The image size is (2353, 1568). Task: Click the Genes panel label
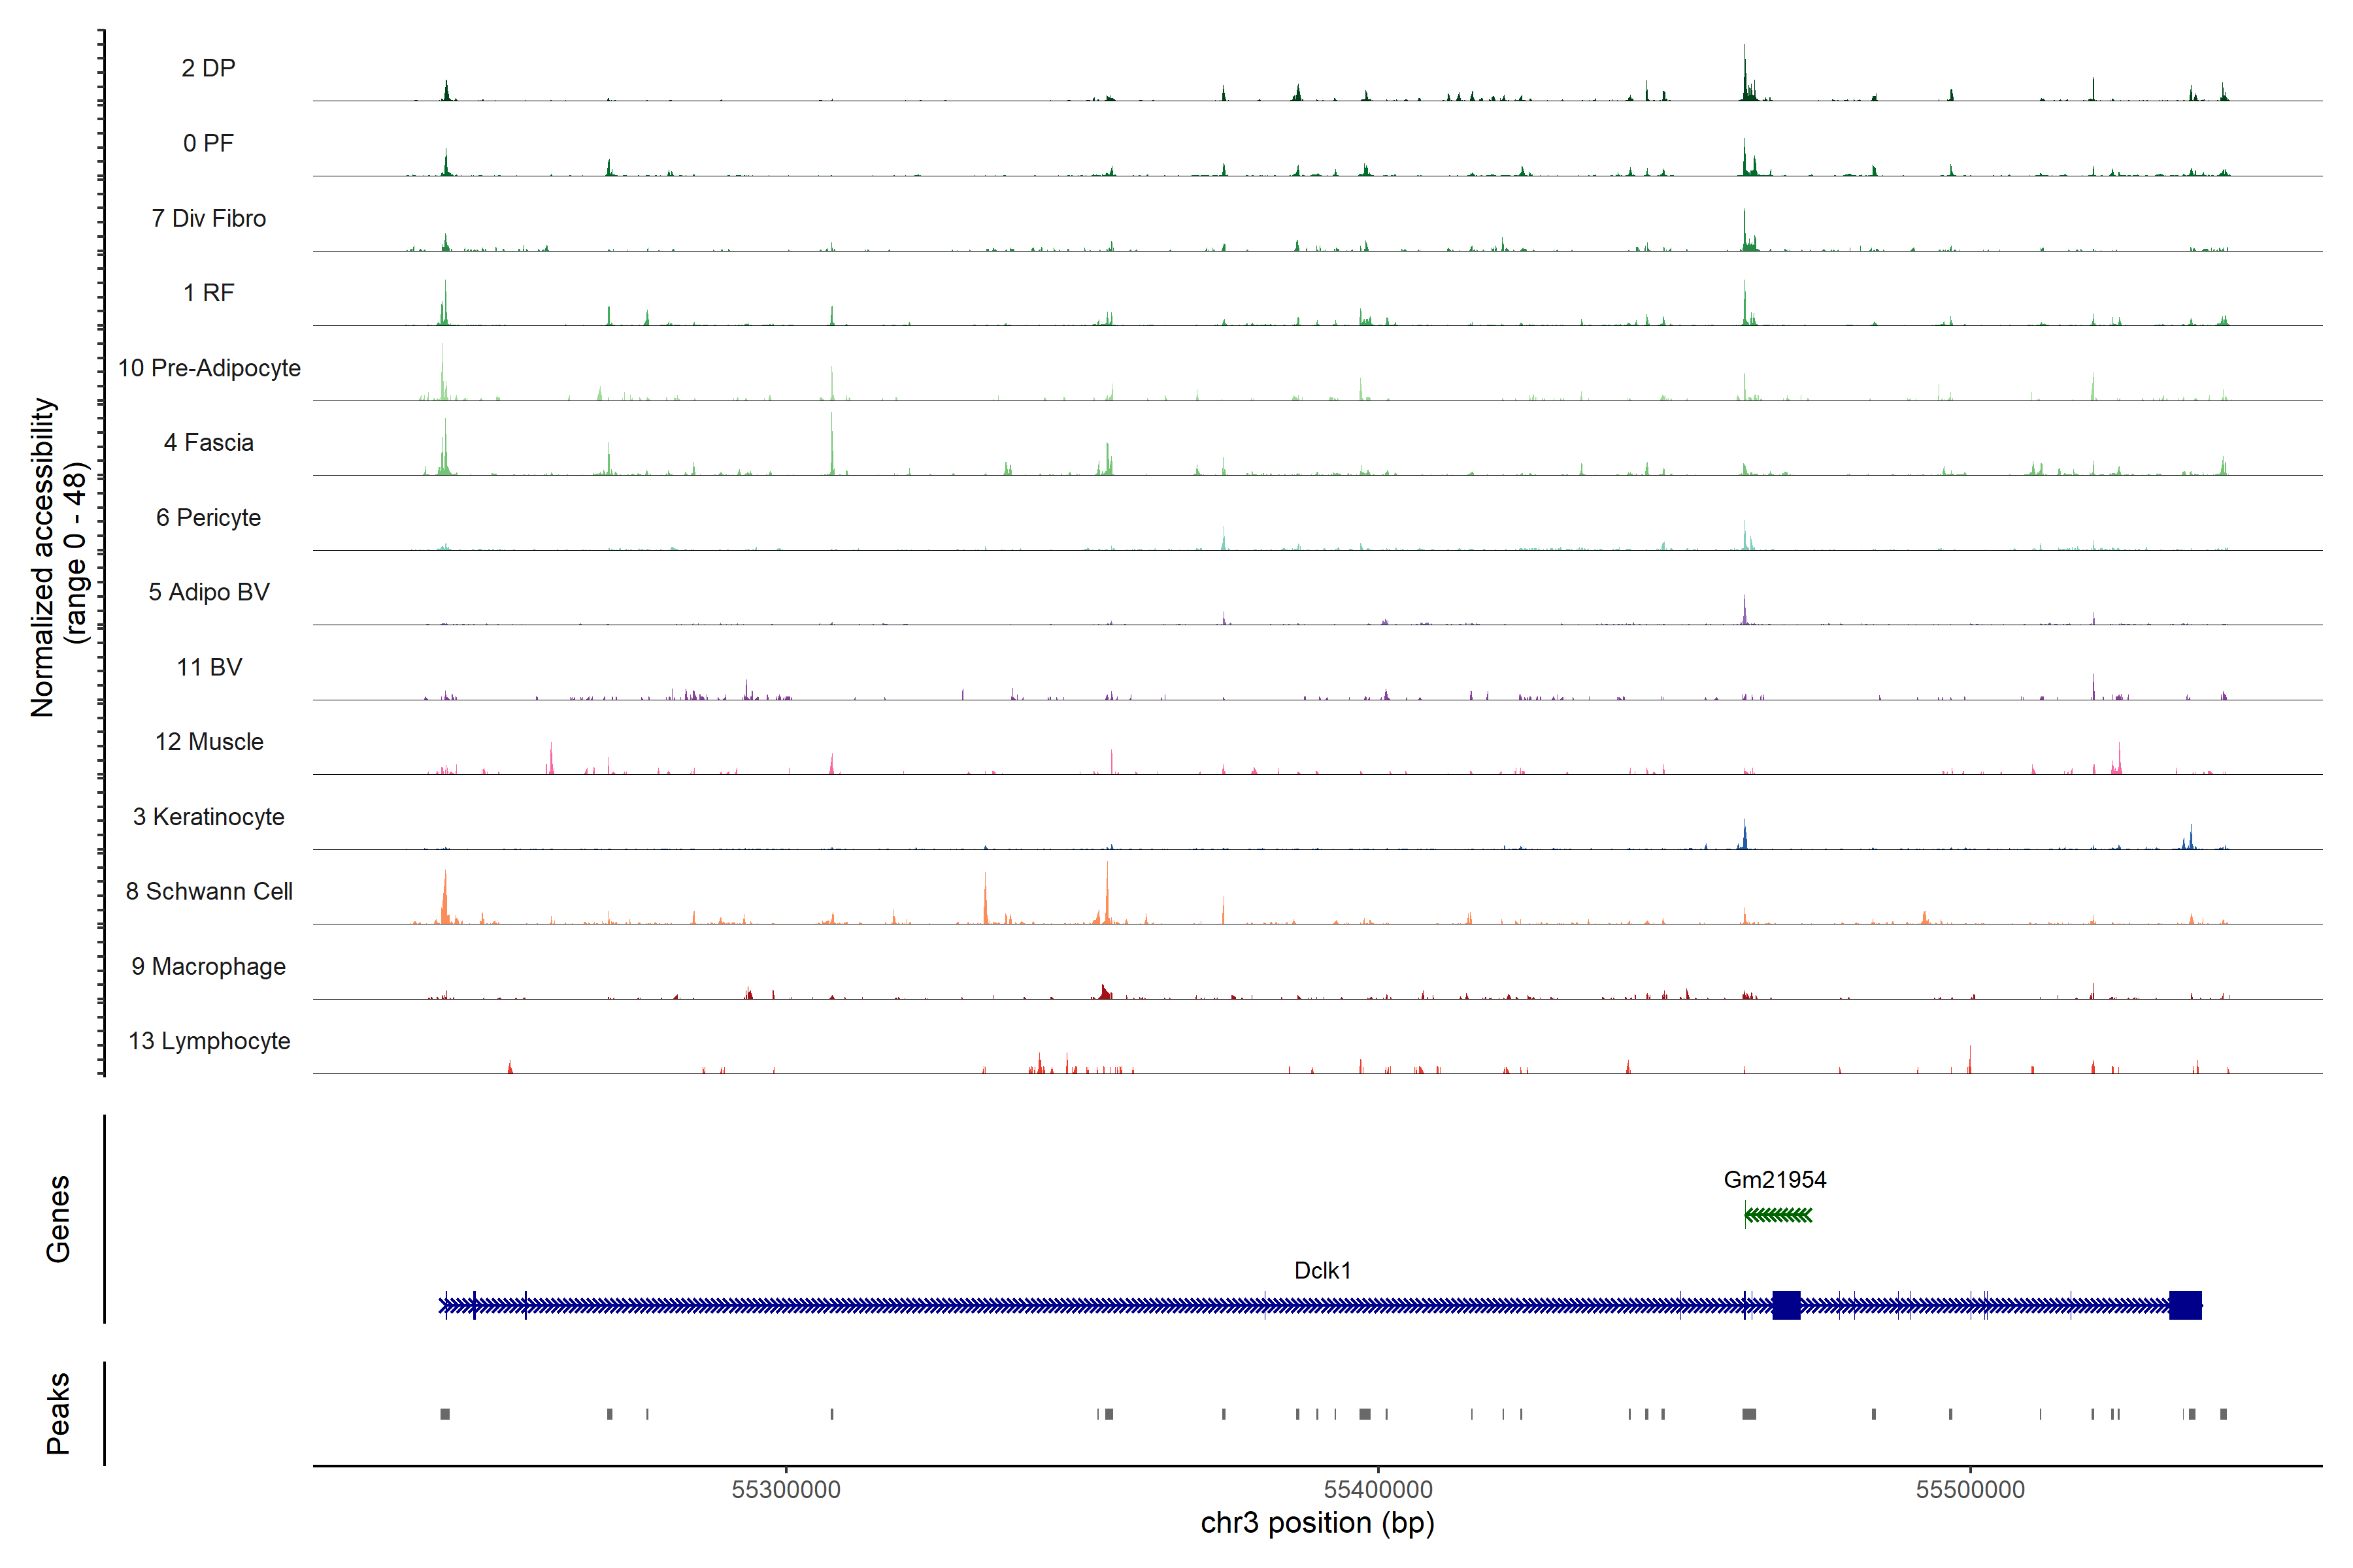coord(58,1218)
